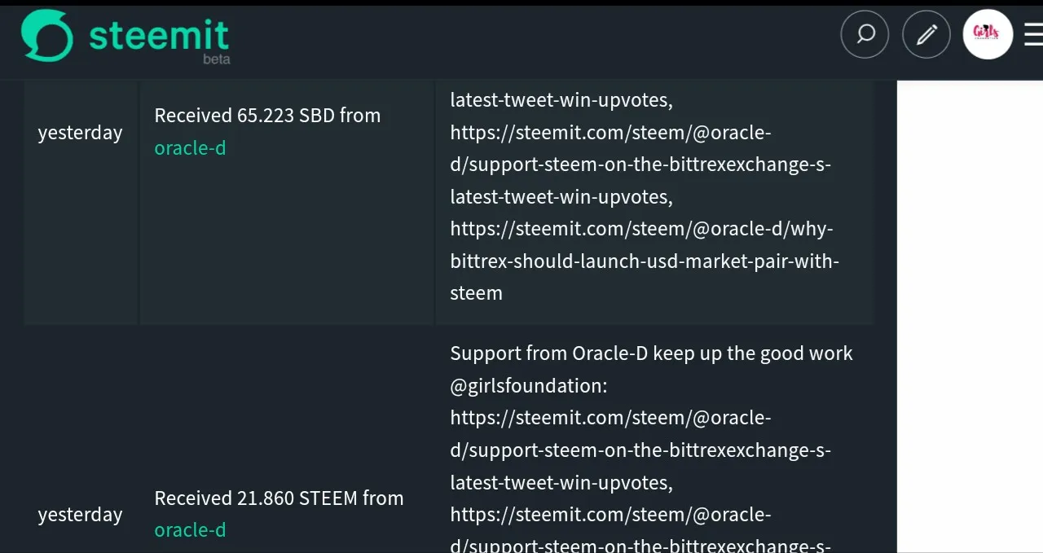
Task: Open the hamburger menu icon
Action: pyautogui.click(x=1033, y=34)
